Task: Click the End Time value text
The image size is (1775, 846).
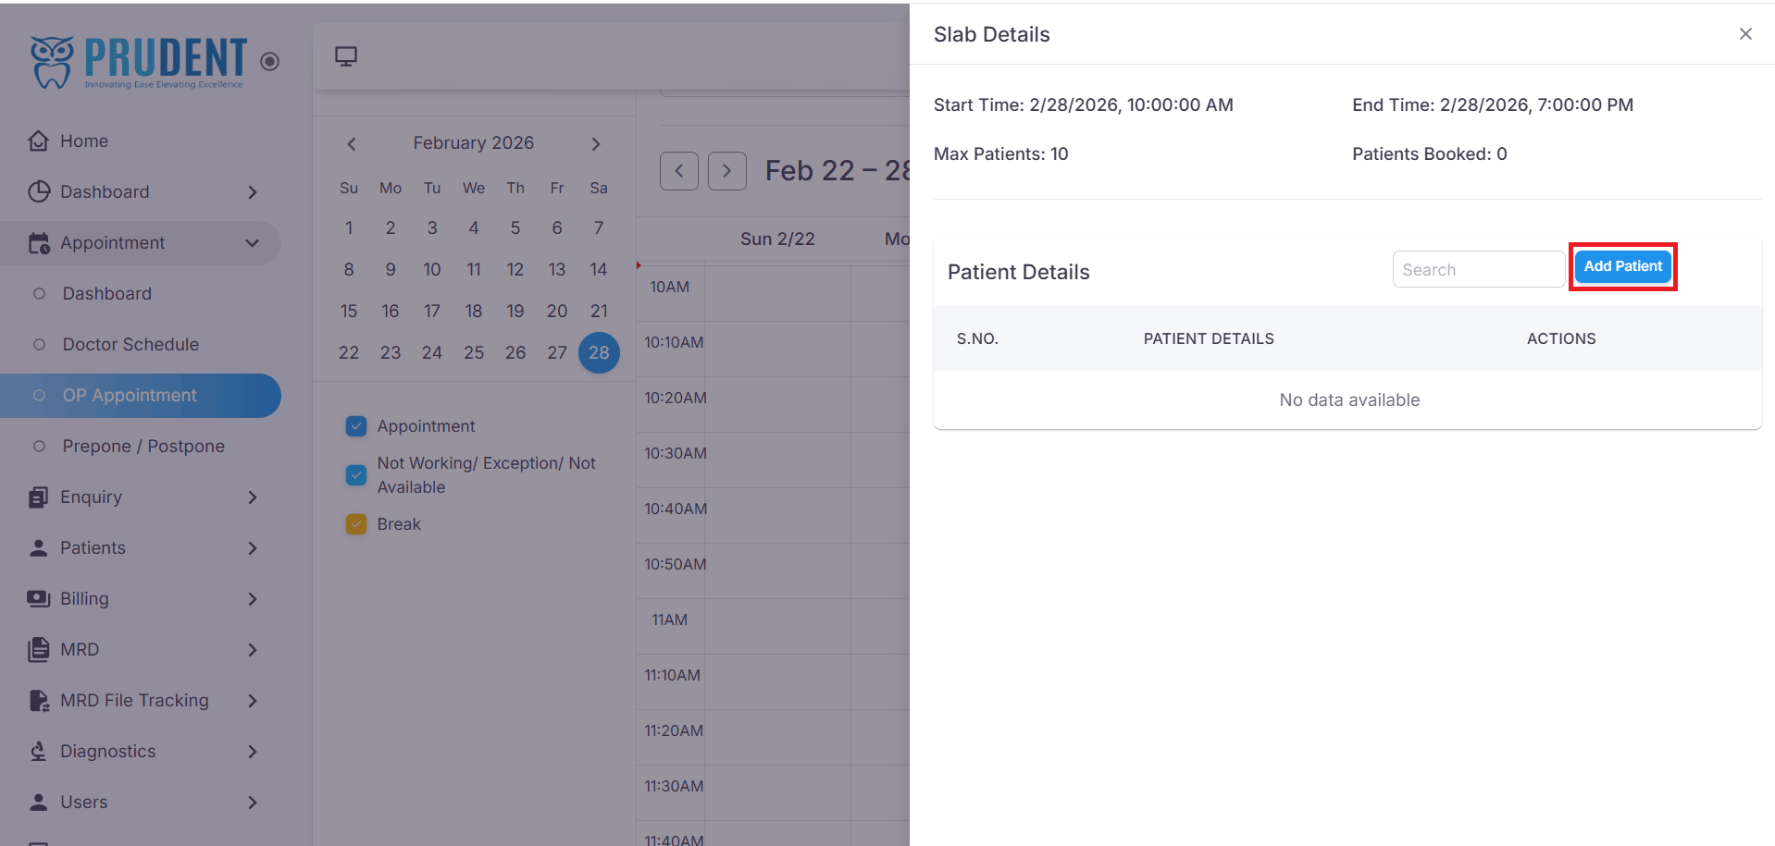Action: pos(1536,104)
